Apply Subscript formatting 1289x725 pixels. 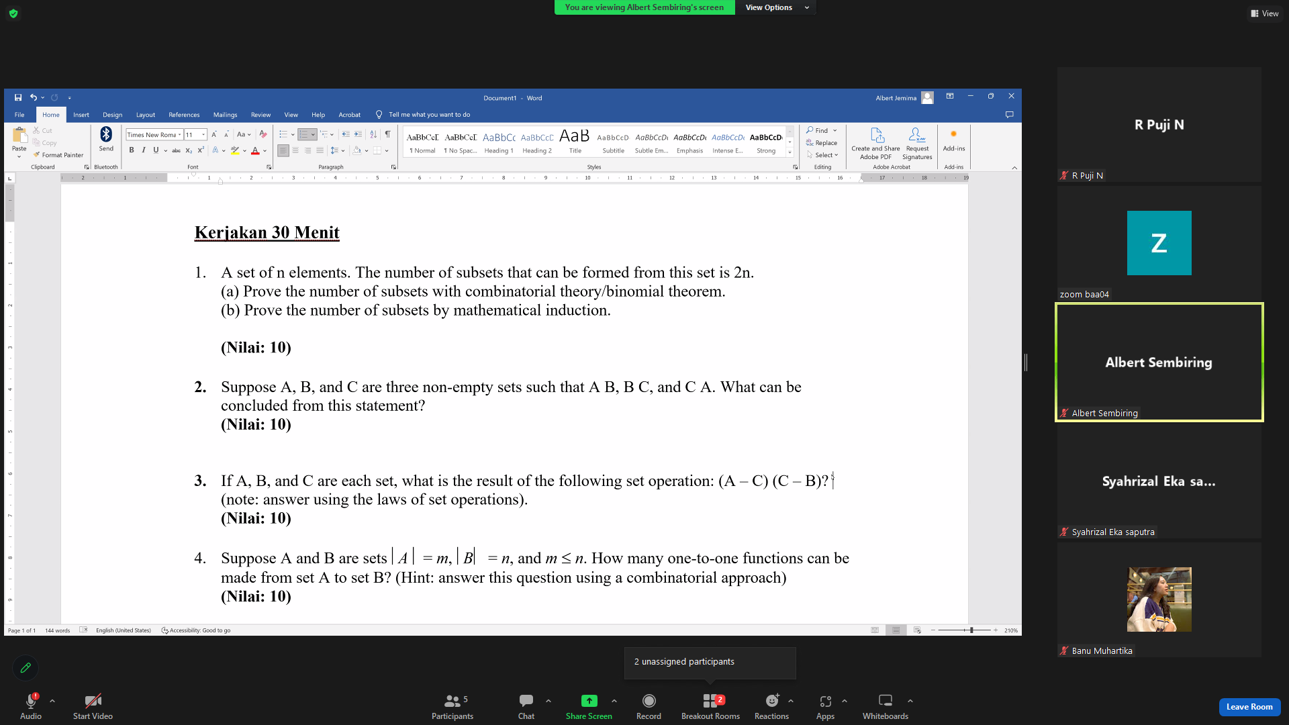click(x=189, y=150)
